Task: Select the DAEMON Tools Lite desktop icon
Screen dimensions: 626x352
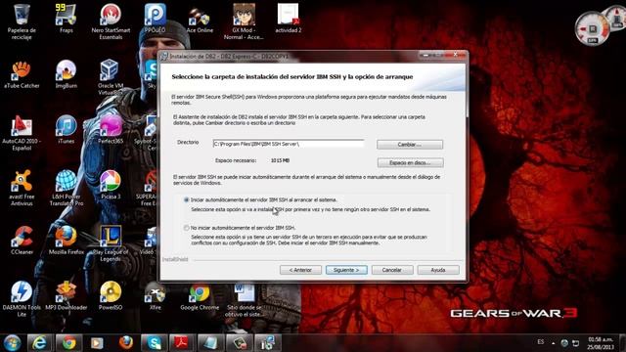Action: coord(22,299)
